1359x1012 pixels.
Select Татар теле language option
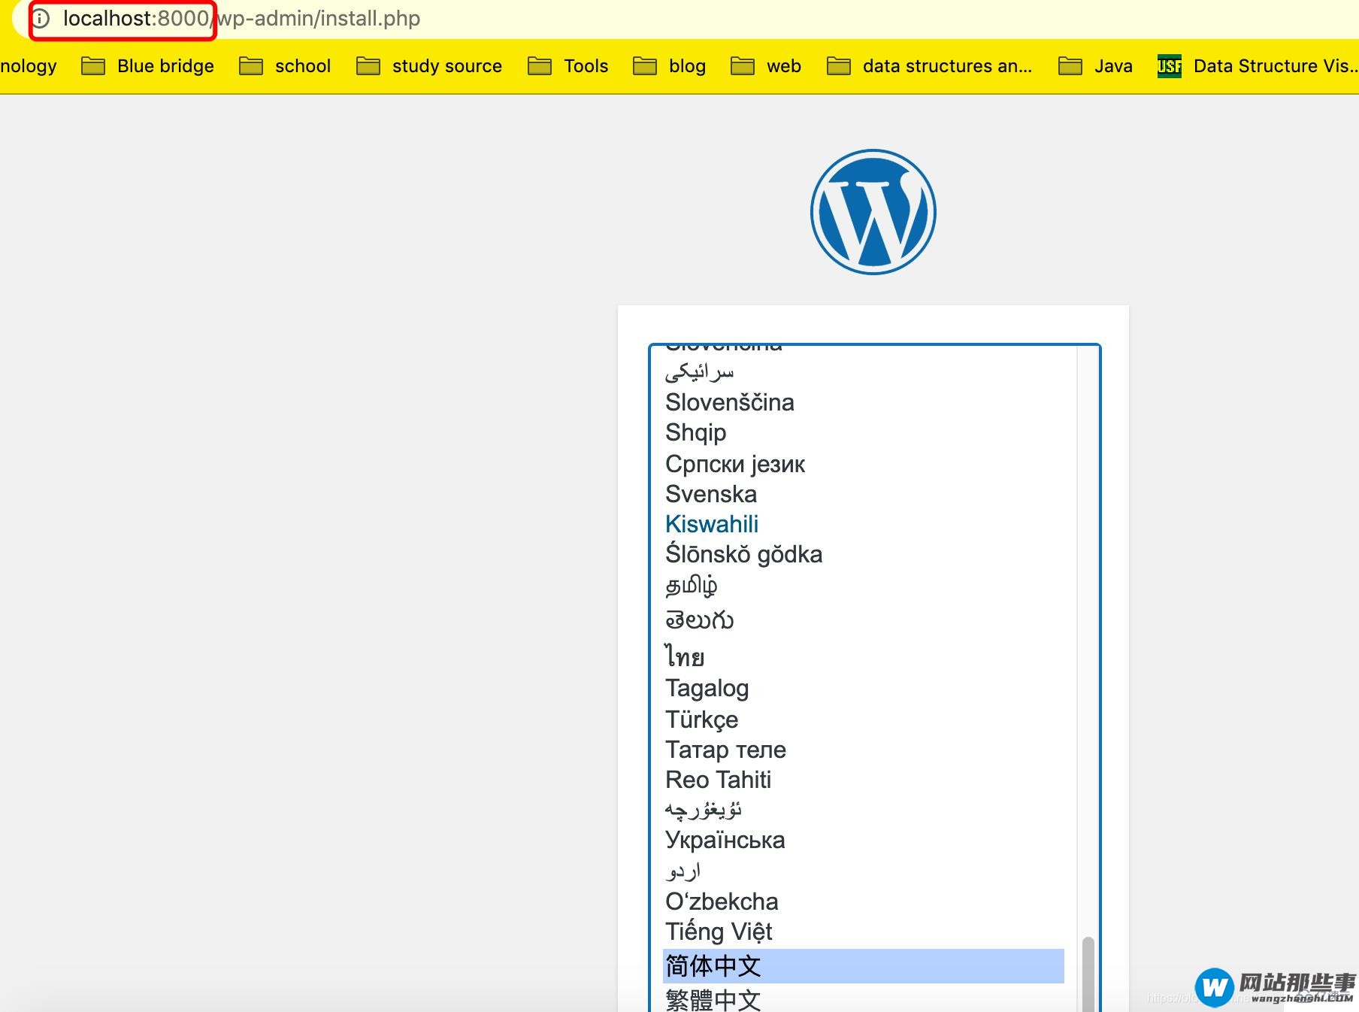(x=863, y=750)
